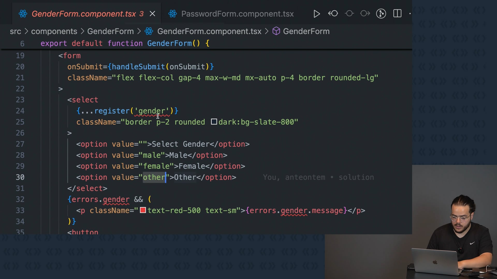Switch to PasswordForm.component.tsx tab

[x=237, y=14]
